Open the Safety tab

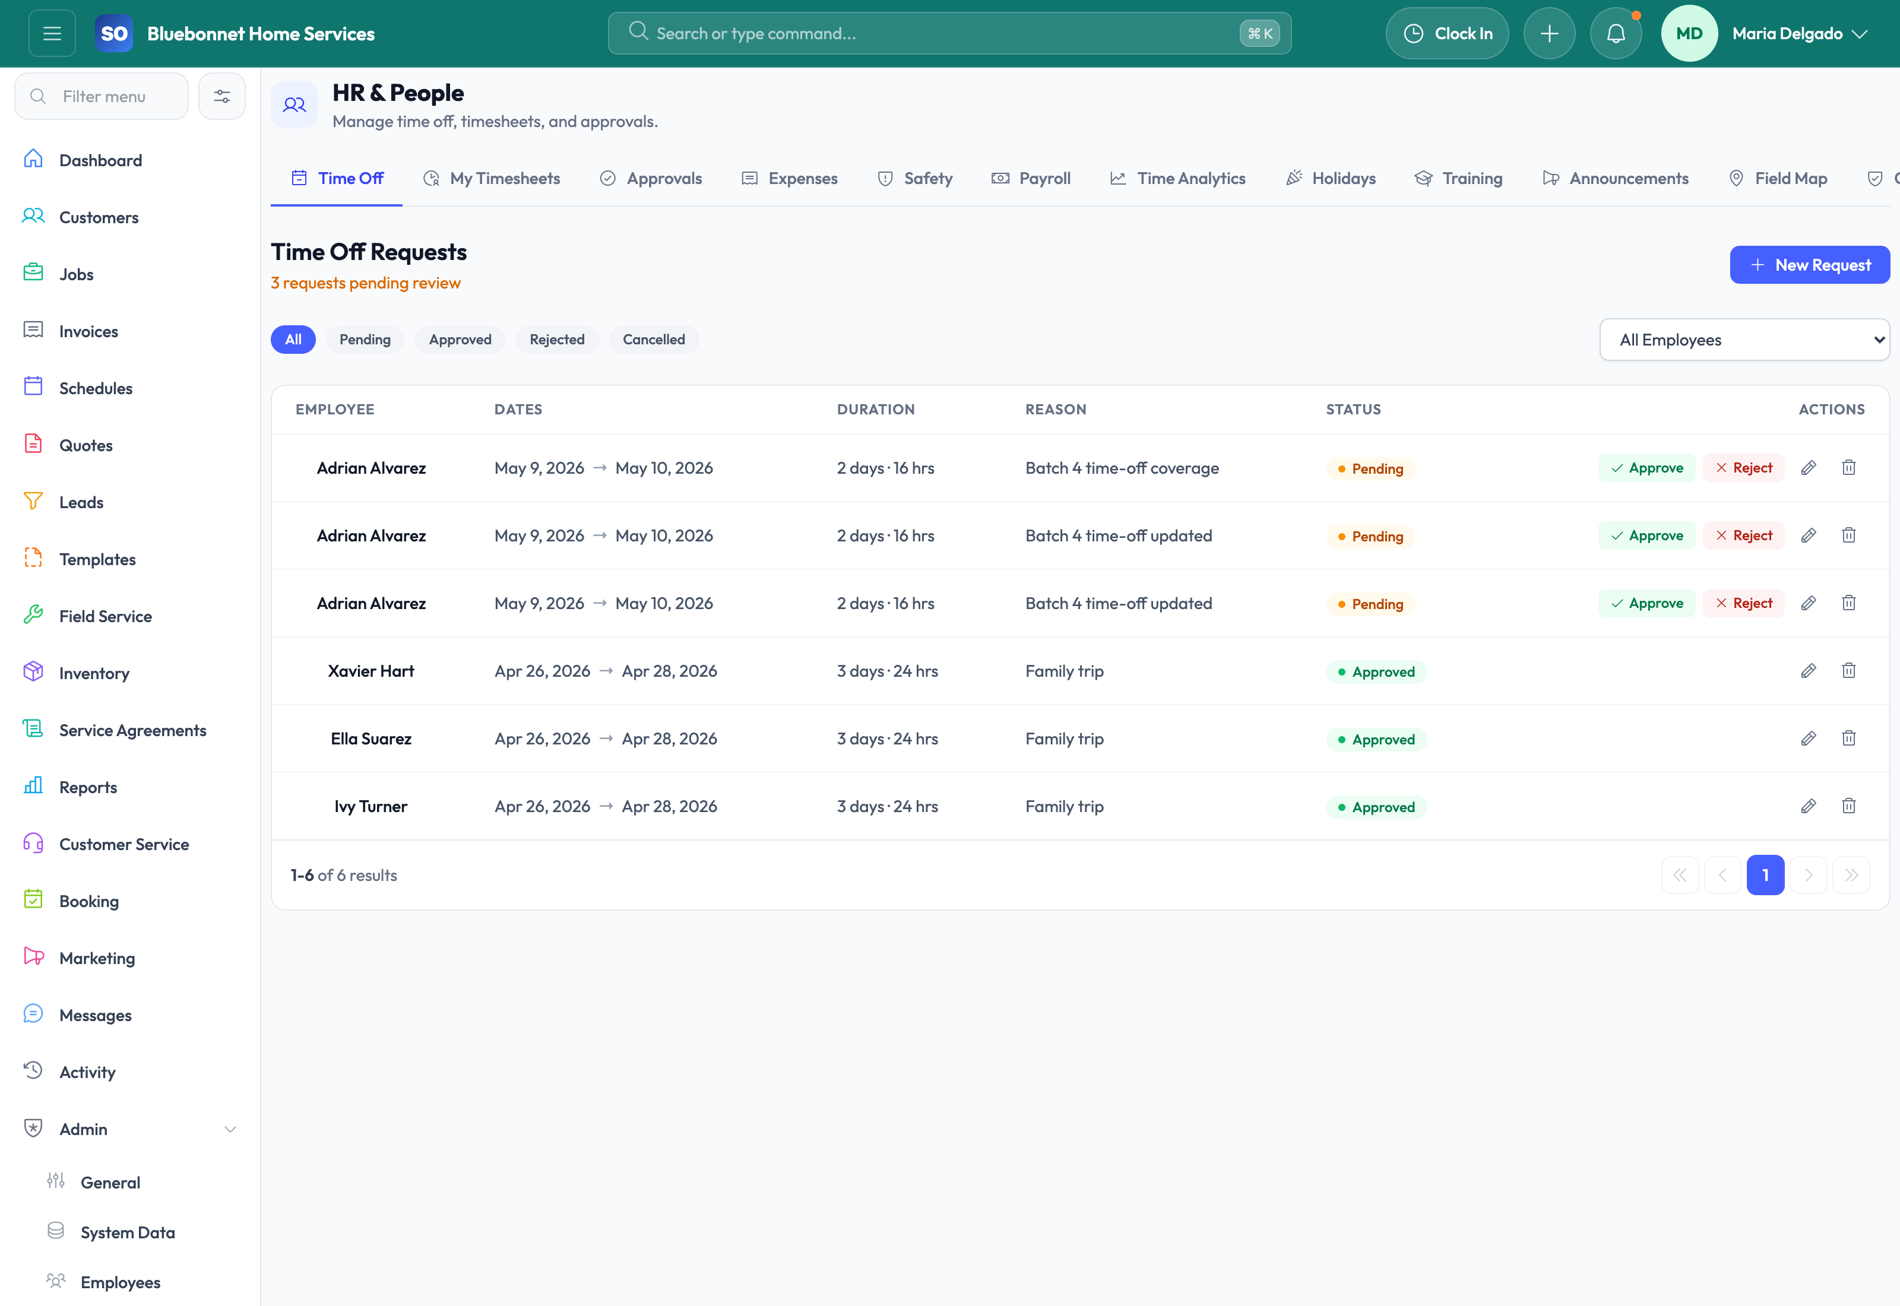(915, 179)
